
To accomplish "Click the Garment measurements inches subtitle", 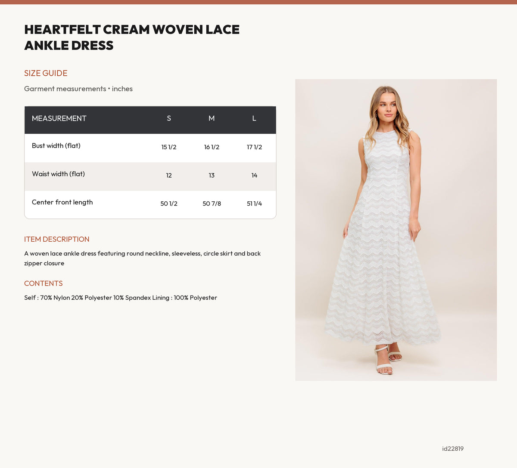I will click(x=78, y=89).
